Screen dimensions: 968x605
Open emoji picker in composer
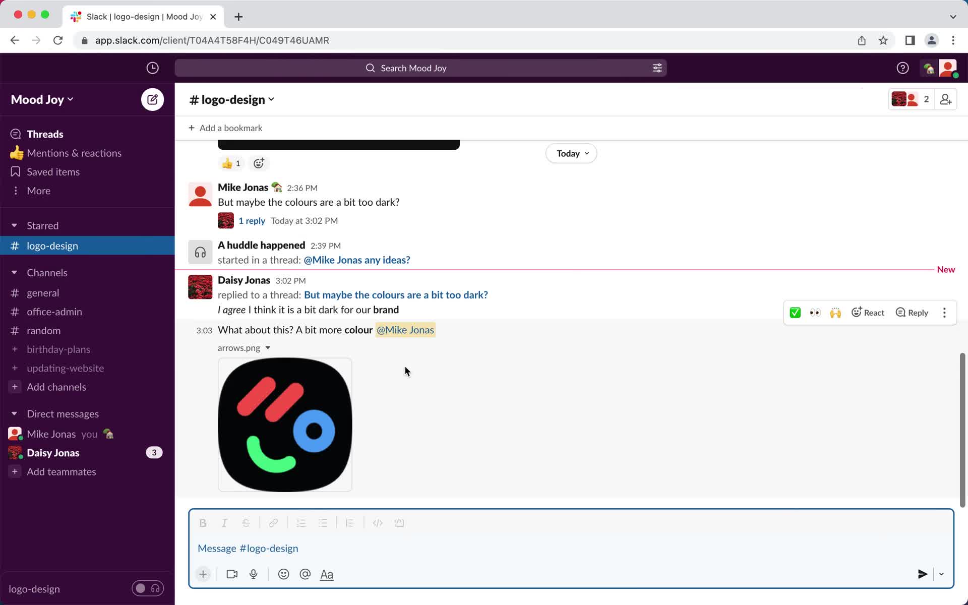pos(283,574)
